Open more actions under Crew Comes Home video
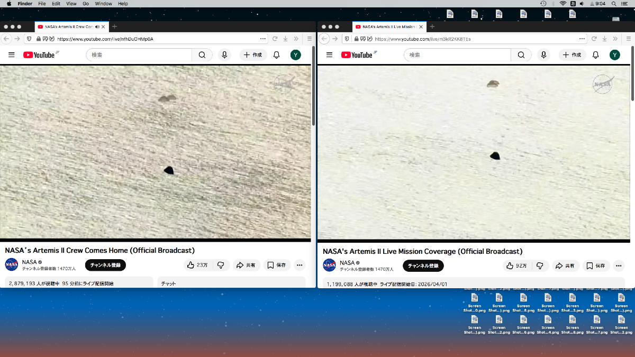The image size is (635, 357). click(x=300, y=265)
